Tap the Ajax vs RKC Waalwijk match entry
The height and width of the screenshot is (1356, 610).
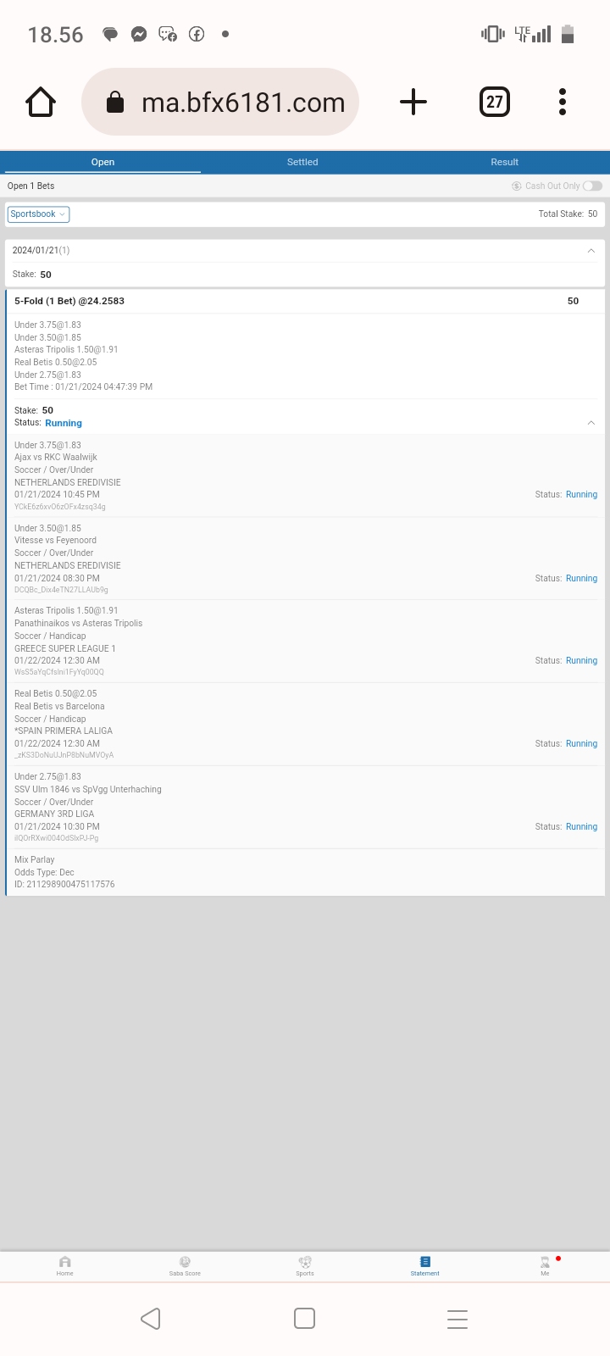56,458
